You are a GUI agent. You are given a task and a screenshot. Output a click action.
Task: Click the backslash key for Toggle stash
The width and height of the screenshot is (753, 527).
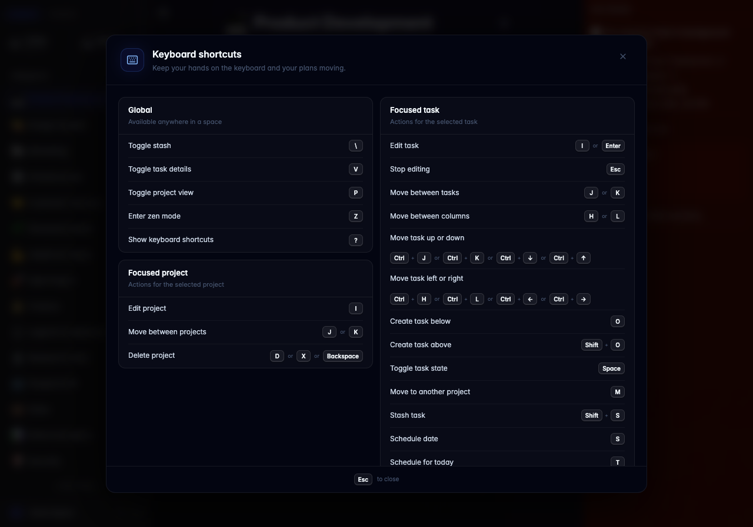[356, 146]
